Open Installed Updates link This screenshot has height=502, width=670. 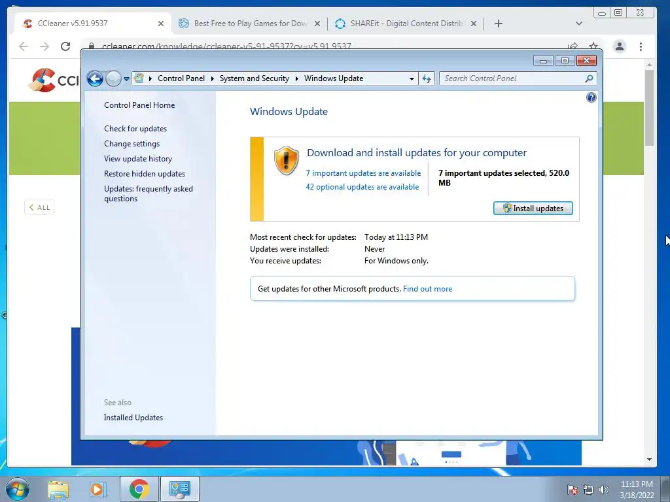133,418
